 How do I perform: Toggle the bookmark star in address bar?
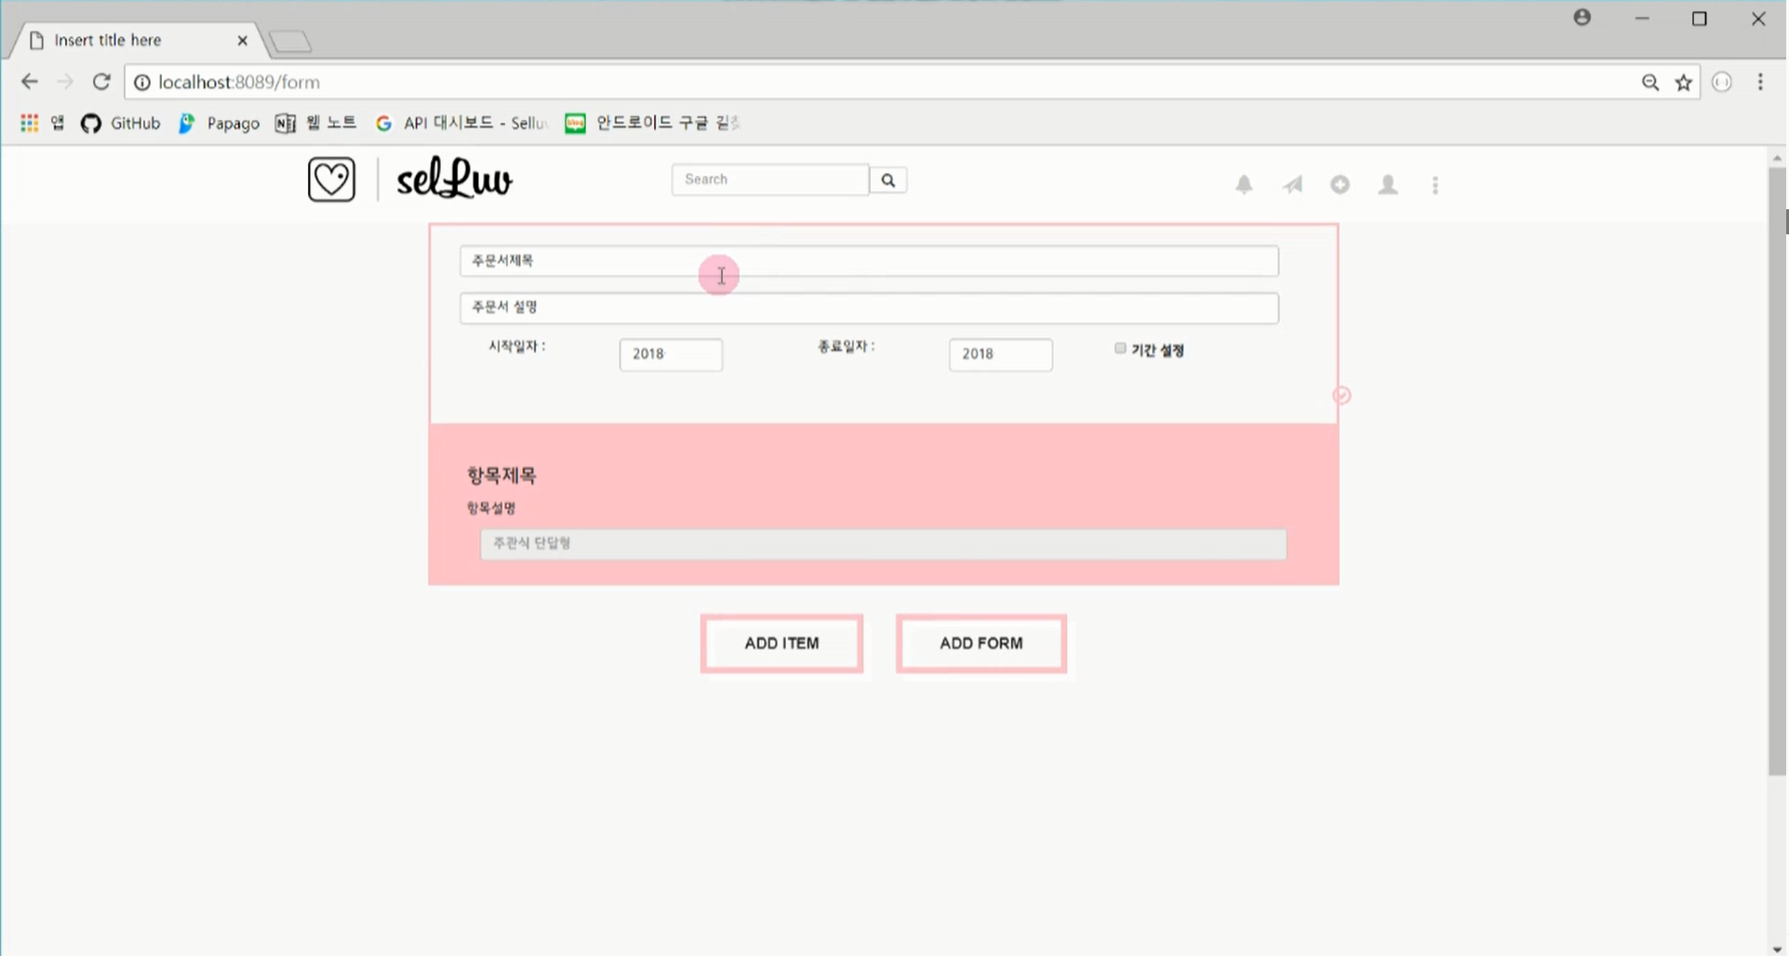pos(1683,82)
